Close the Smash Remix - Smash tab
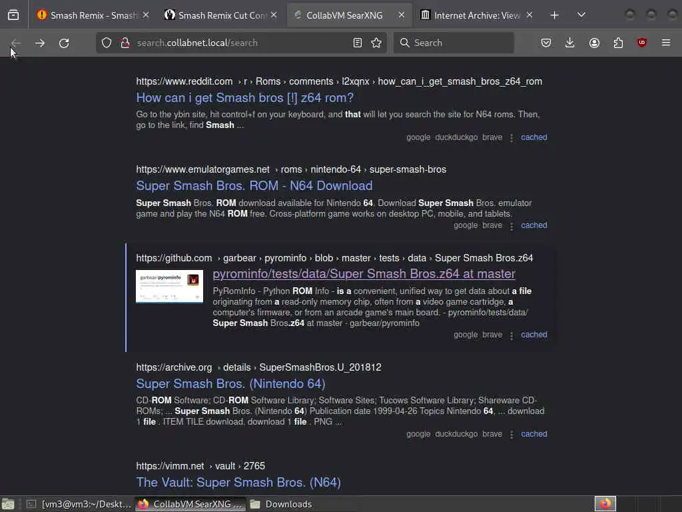This screenshot has width=682, height=512. 146,15
